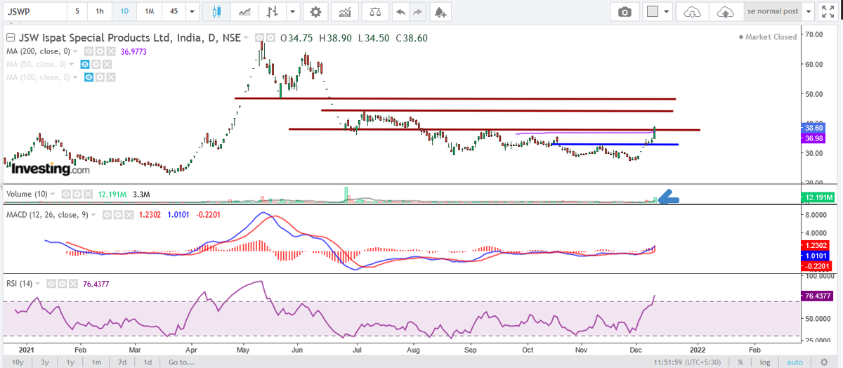Open chart properties gear in top toolbar
Image resolution: width=843 pixels, height=368 pixels.
(316, 12)
